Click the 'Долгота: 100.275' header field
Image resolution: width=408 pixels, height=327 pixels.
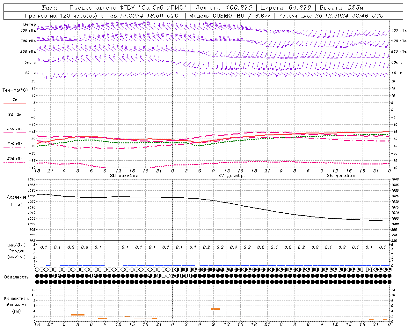pos(223,8)
